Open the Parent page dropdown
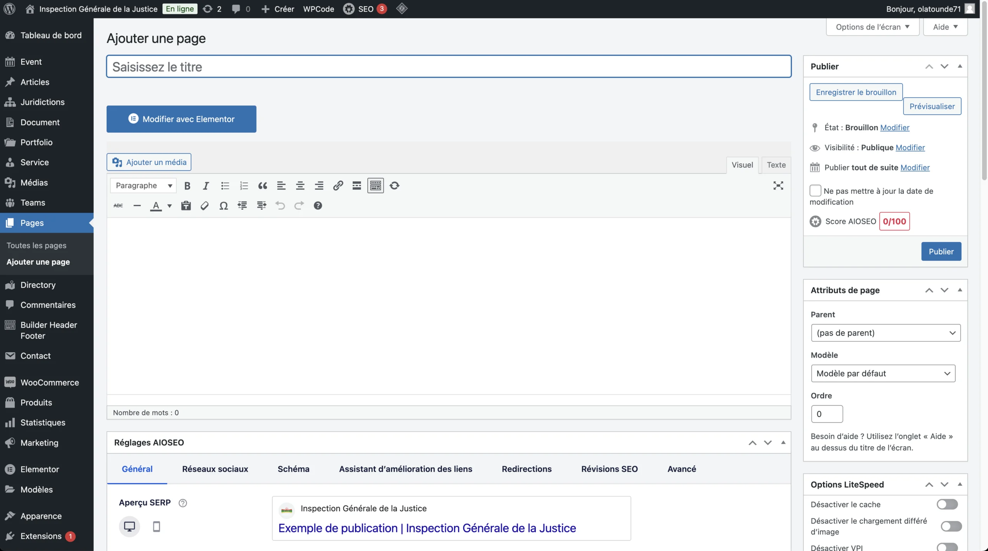Viewport: 988px width, 551px height. (x=885, y=333)
